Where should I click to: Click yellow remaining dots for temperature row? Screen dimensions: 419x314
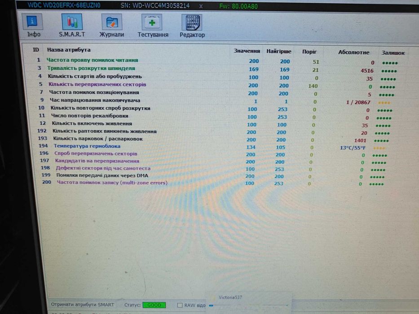click(379, 148)
